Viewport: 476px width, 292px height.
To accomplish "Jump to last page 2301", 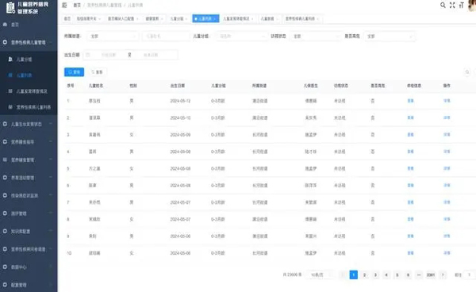I will point(431,275).
